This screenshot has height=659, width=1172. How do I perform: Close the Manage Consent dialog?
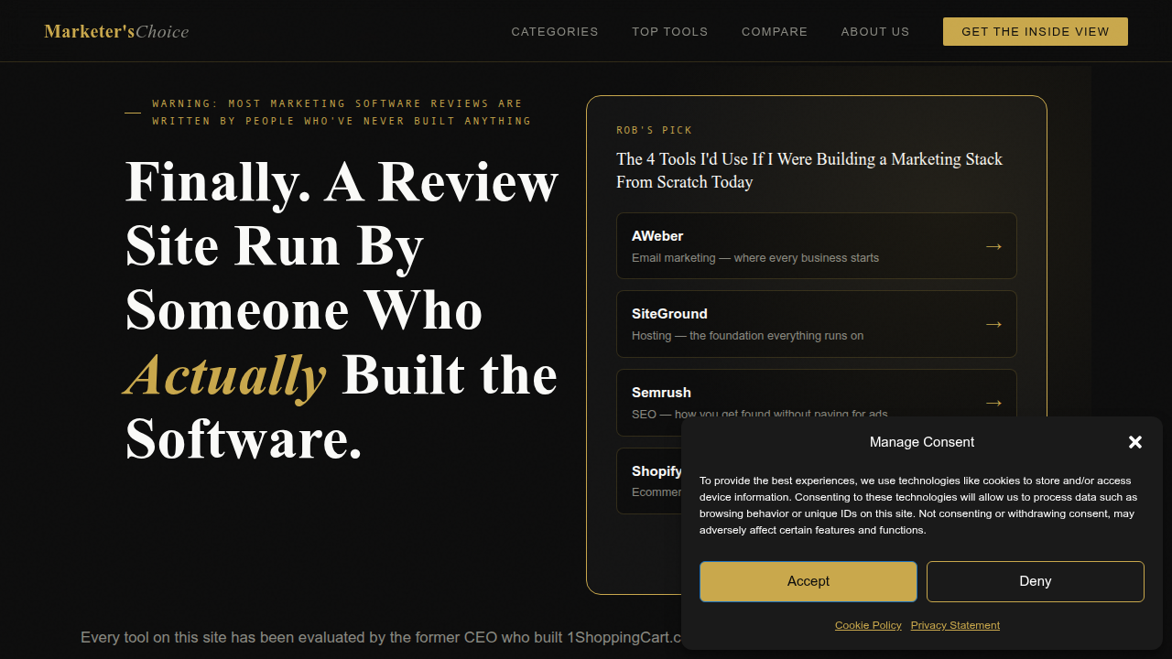pyautogui.click(x=1135, y=442)
